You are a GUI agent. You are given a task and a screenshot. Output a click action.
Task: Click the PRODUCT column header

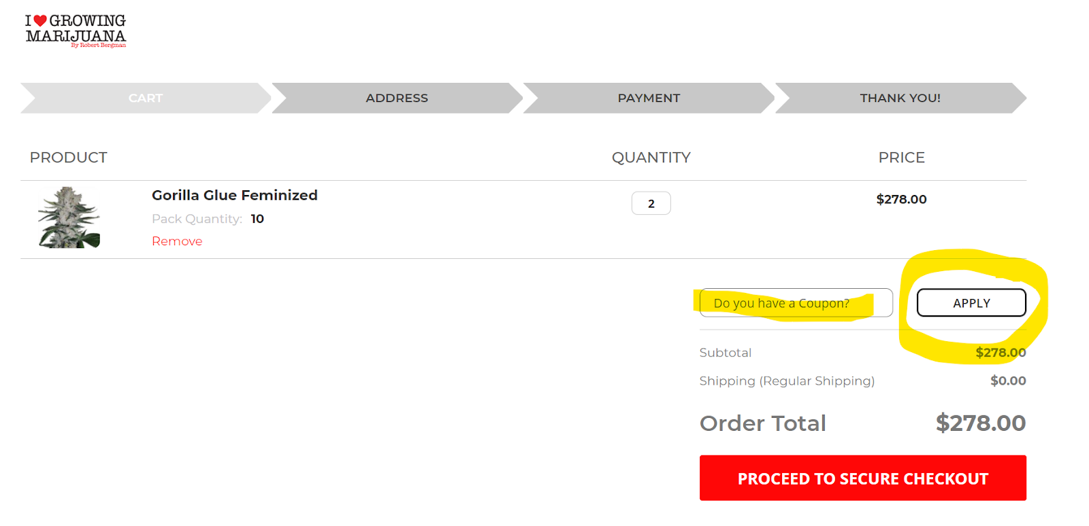coord(69,158)
